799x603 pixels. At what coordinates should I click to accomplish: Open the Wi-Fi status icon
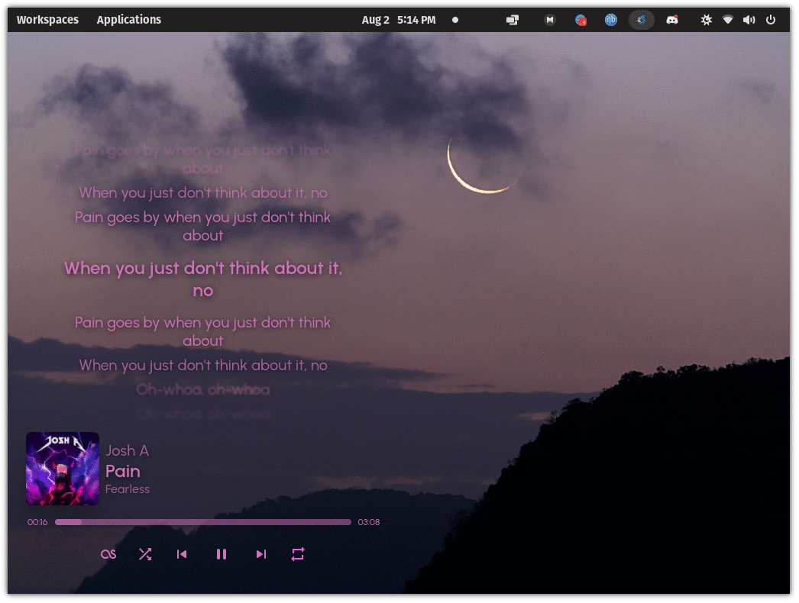pyautogui.click(x=727, y=19)
